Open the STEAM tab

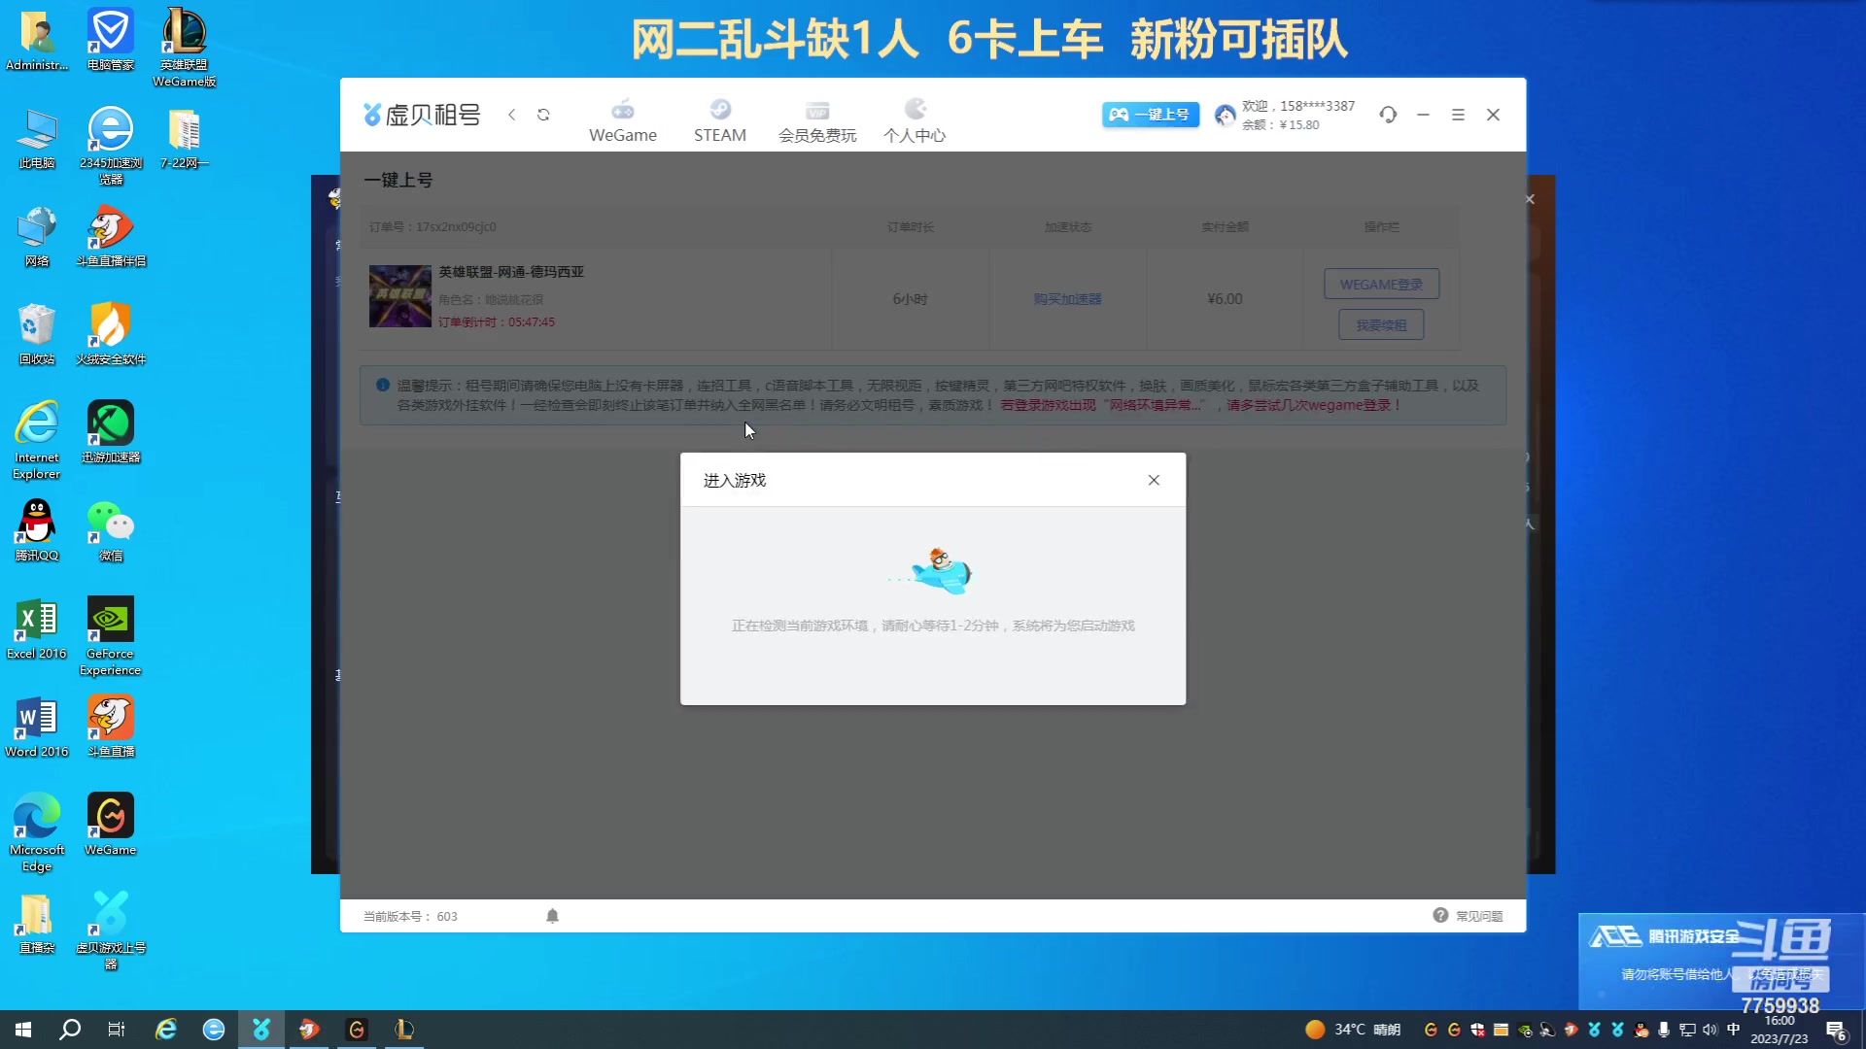tap(720, 121)
